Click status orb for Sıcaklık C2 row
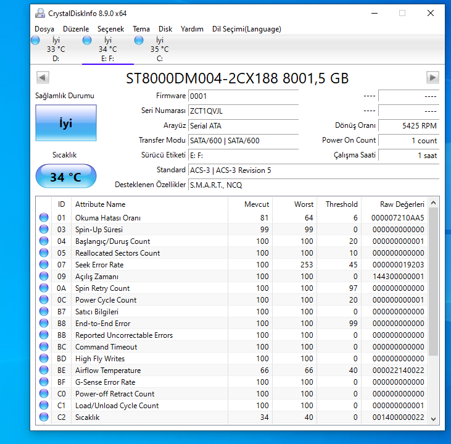 [x=44, y=417]
